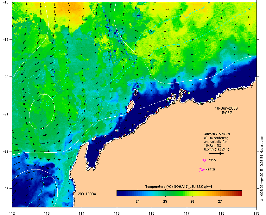This screenshot has height=215, width=266.
Task: Click the colorbar tick label 27
Action: pos(220,201)
